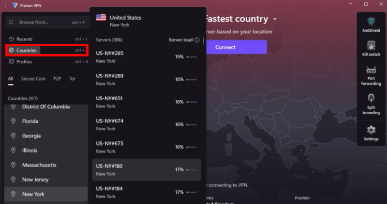Viewport: 387px width, 204px height.
Task: Focus the Browse from search field
Action: pyautogui.click(x=47, y=22)
